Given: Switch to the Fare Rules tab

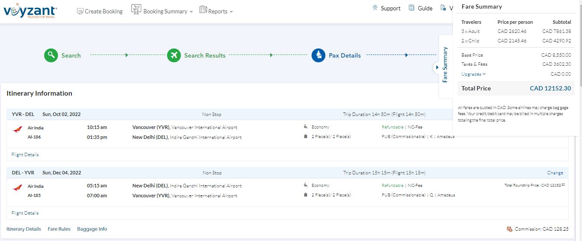Looking at the screenshot, I should [x=59, y=229].
